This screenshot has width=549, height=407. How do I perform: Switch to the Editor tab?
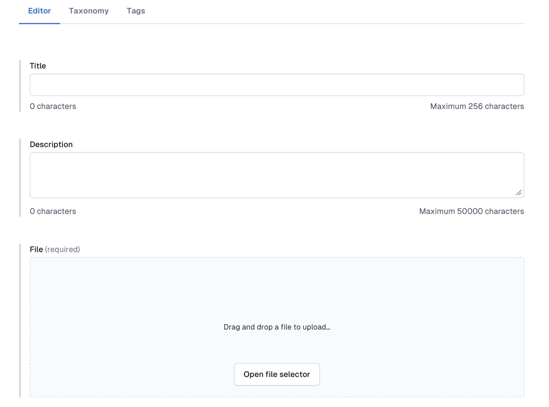click(x=40, y=11)
